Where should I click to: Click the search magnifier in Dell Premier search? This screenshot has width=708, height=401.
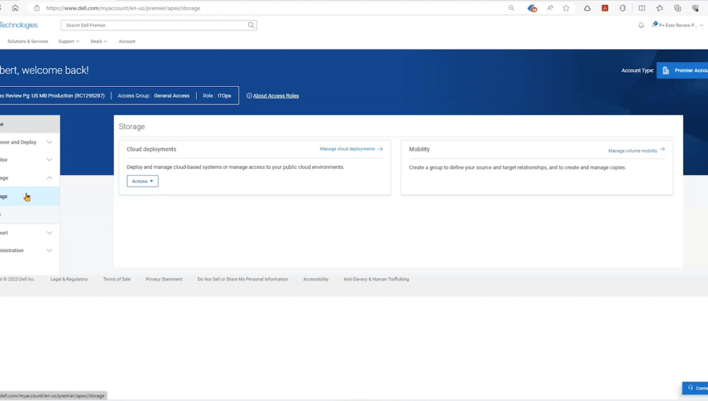(251, 25)
